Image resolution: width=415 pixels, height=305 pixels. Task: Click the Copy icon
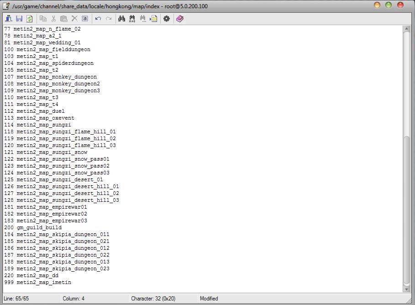pos(43,19)
